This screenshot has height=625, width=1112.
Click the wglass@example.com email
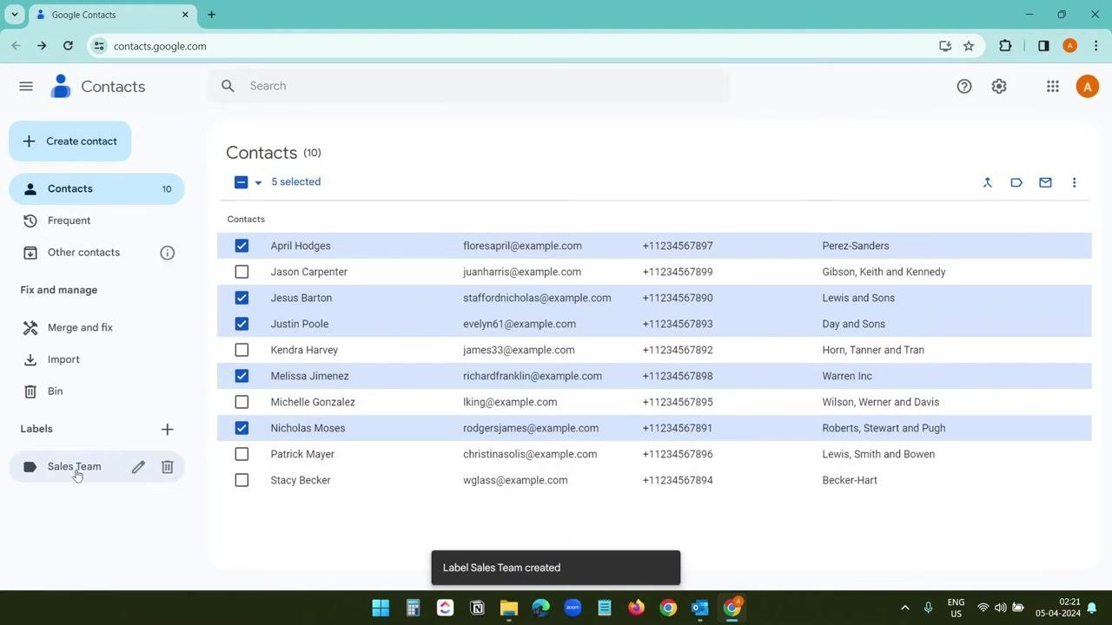(x=515, y=480)
